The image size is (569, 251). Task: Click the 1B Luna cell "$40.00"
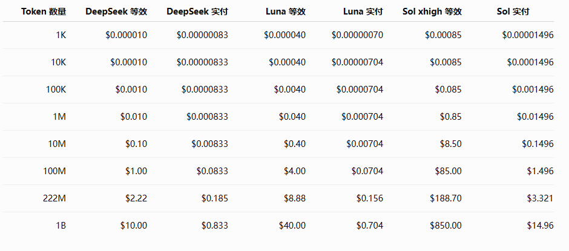click(292, 226)
